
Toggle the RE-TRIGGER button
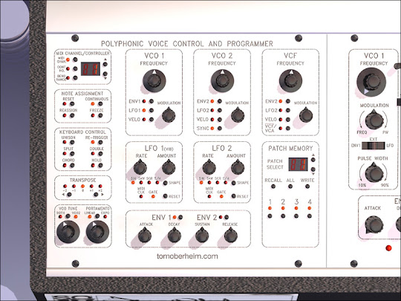(100, 142)
